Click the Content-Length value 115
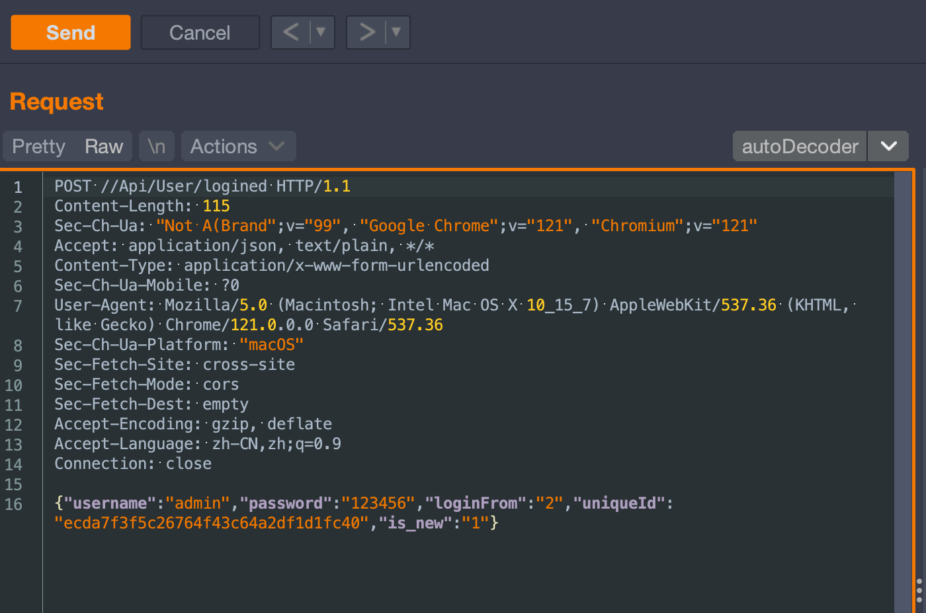The image size is (926, 613). coord(216,206)
